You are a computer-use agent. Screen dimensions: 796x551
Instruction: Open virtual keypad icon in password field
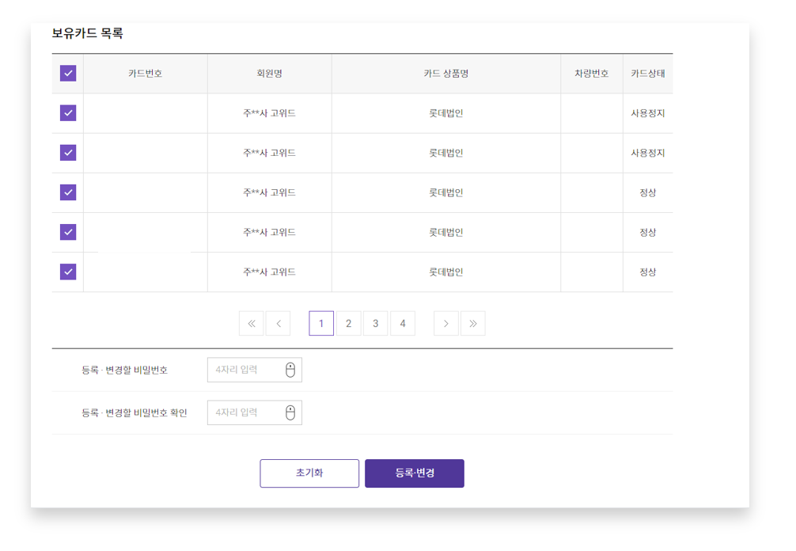point(290,370)
